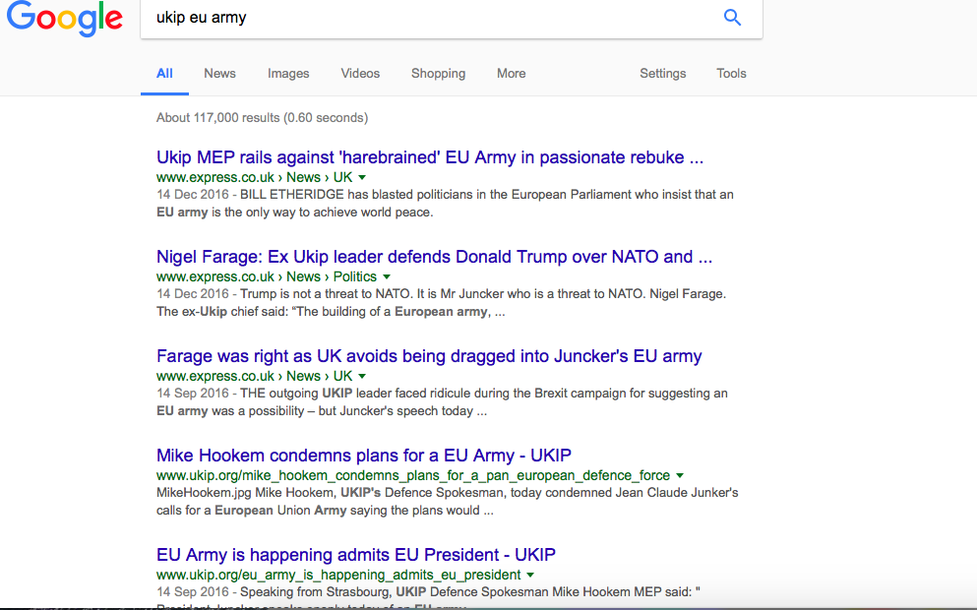Click the blue search magnifier icon

(732, 18)
